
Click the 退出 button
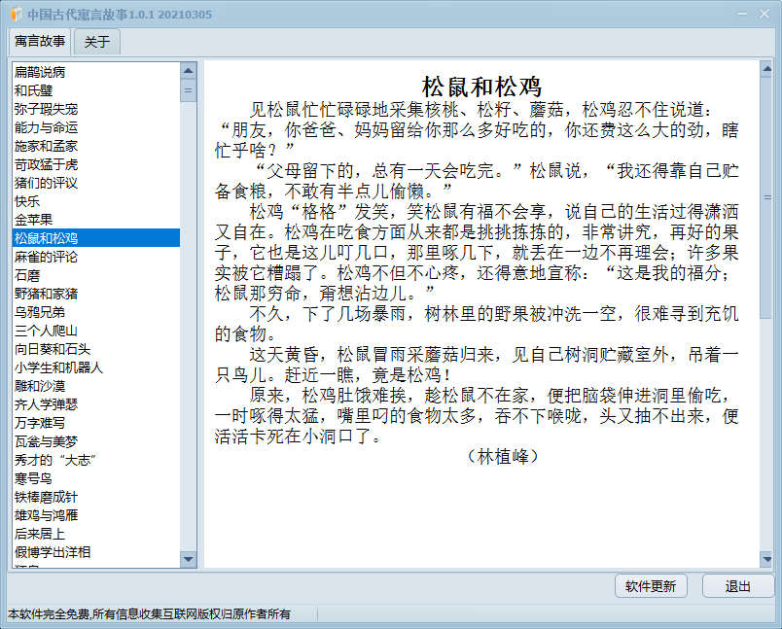(737, 586)
